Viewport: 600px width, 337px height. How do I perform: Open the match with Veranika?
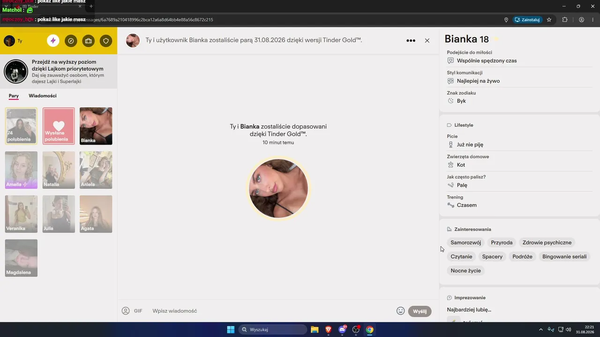21,214
